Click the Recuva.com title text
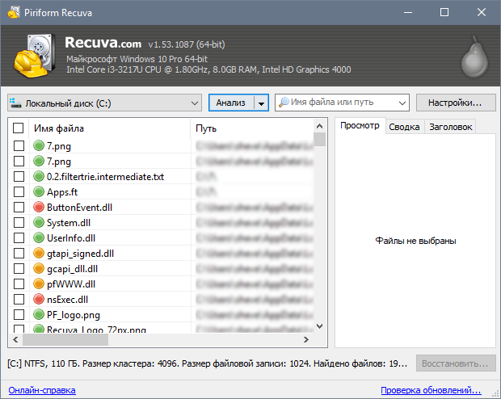 103,43
